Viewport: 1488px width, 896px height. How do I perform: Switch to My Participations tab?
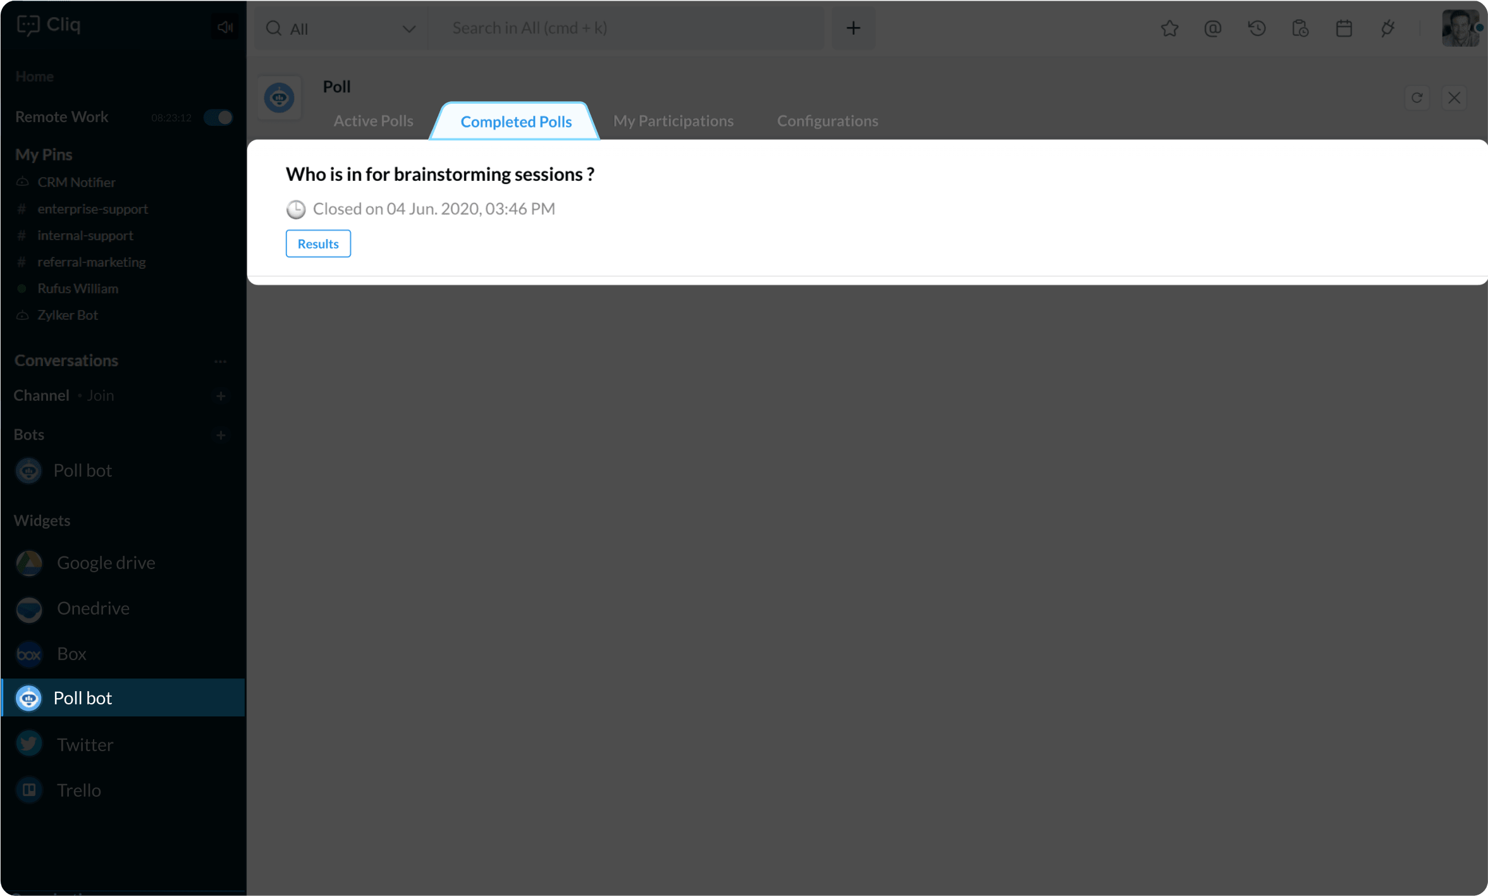[x=673, y=121]
